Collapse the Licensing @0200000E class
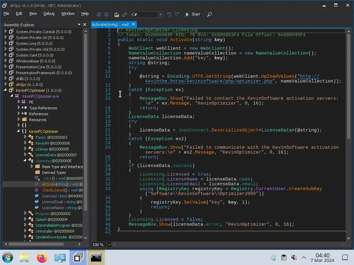This screenshot has width=354, height=265. 25,160
